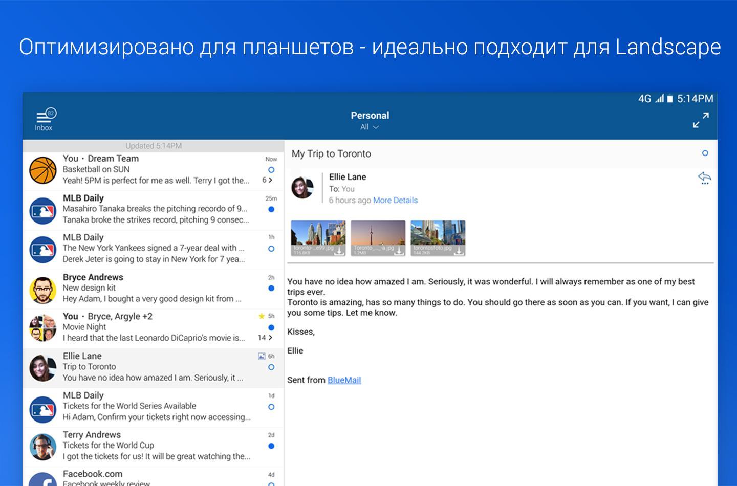This screenshot has height=486, width=737.
Task: Click the More Details link
Action: pos(395,200)
